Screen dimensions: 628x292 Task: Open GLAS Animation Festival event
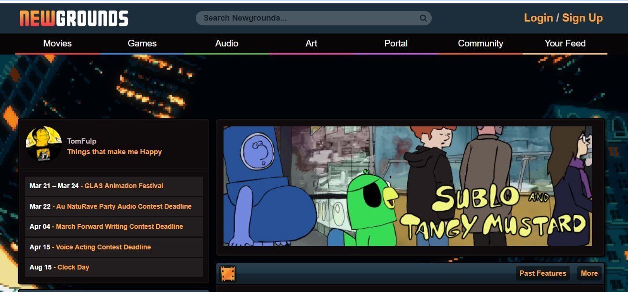coord(124,186)
